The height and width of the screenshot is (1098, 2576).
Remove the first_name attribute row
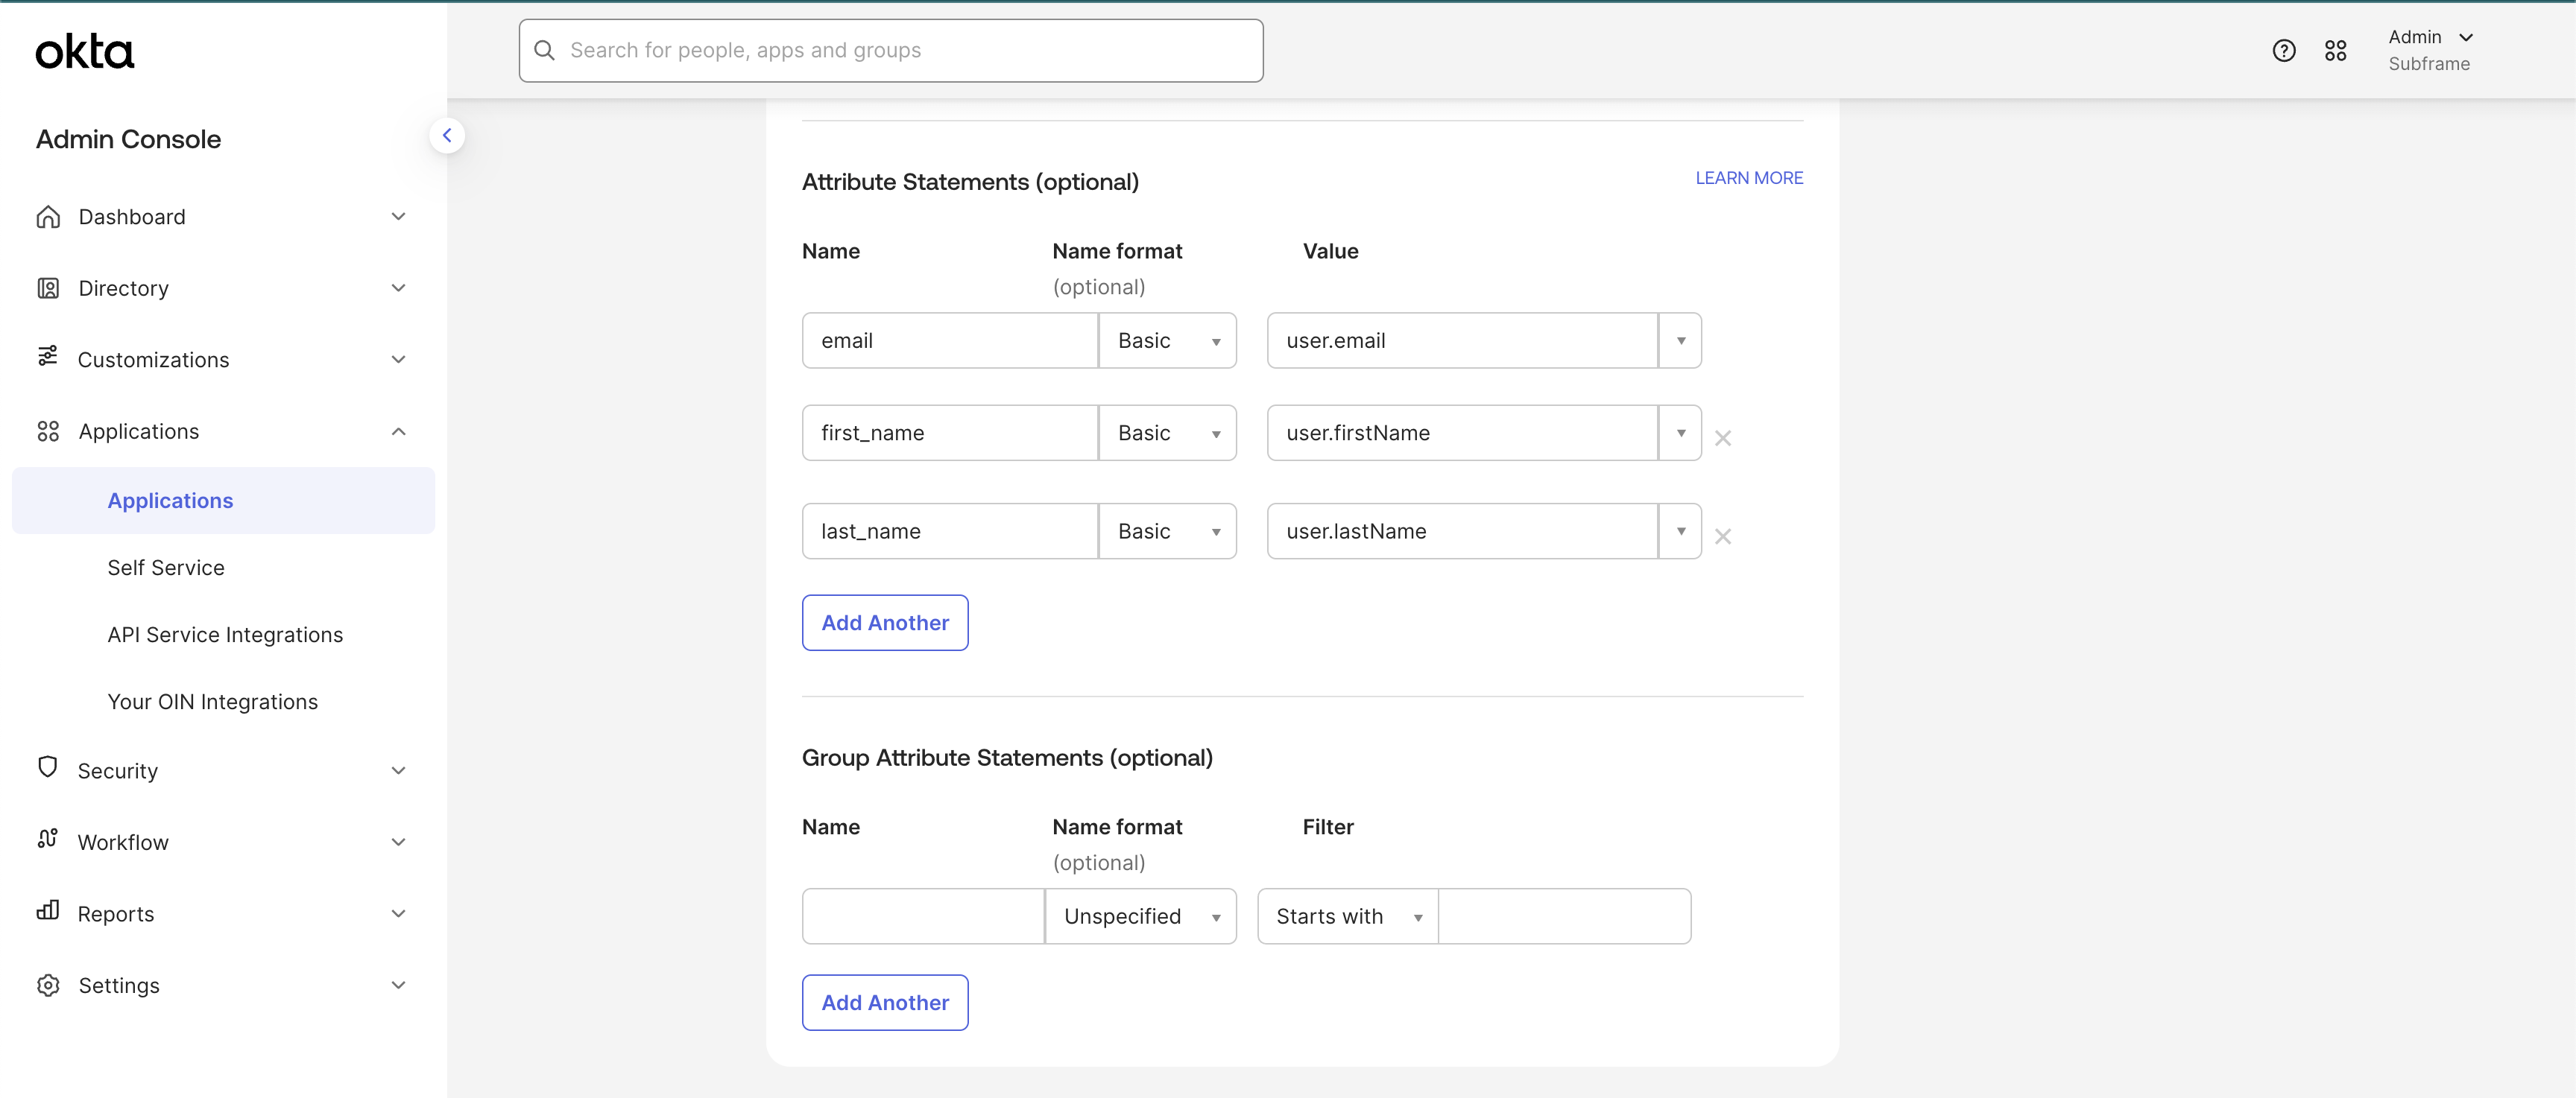[1722, 437]
